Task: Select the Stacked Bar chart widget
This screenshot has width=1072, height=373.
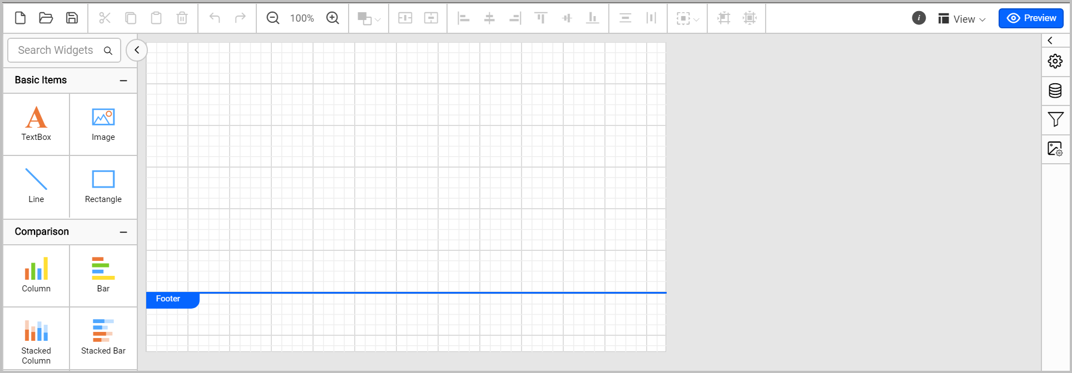Action: 103,337
